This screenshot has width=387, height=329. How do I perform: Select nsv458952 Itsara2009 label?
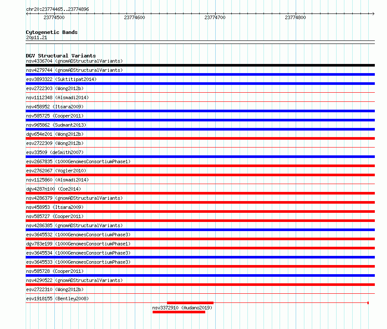click(55, 107)
